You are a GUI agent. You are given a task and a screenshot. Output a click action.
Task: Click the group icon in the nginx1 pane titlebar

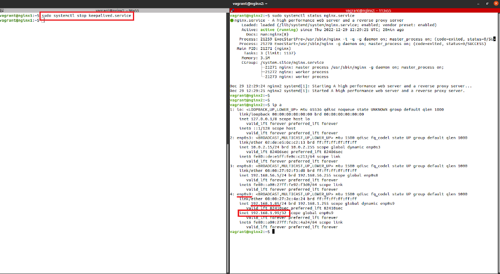click(2, 11)
